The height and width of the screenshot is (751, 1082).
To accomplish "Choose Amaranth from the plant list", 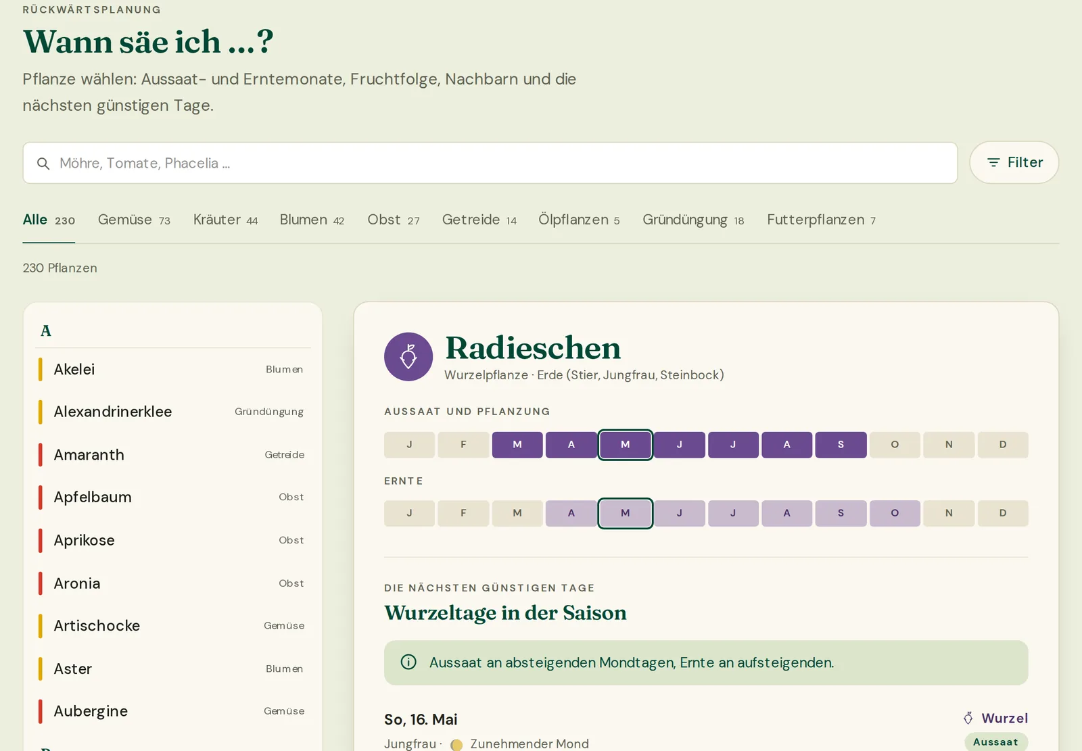I will pyautogui.click(x=172, y=454).
